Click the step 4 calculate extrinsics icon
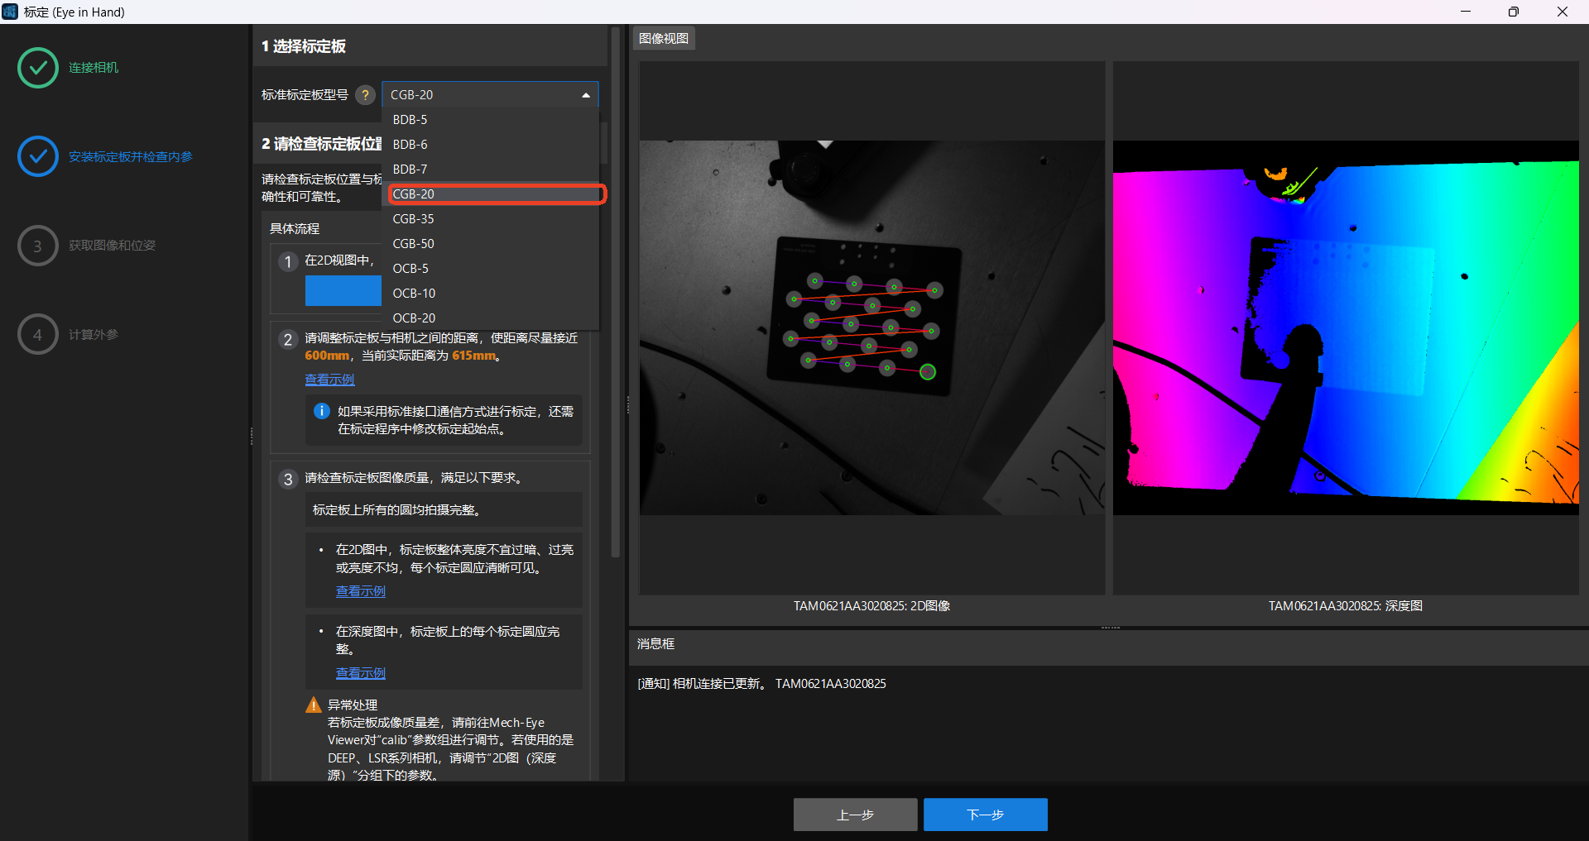The image size is (1589, 841). pos(38,335)
